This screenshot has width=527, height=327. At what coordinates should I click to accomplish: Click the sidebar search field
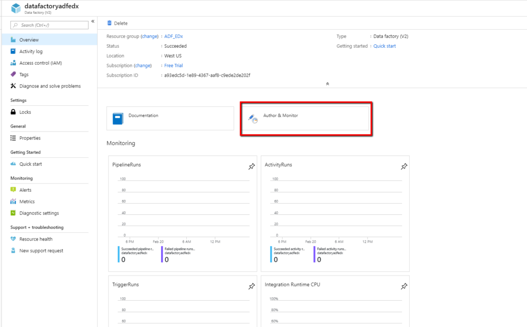(x=49, y=25)
